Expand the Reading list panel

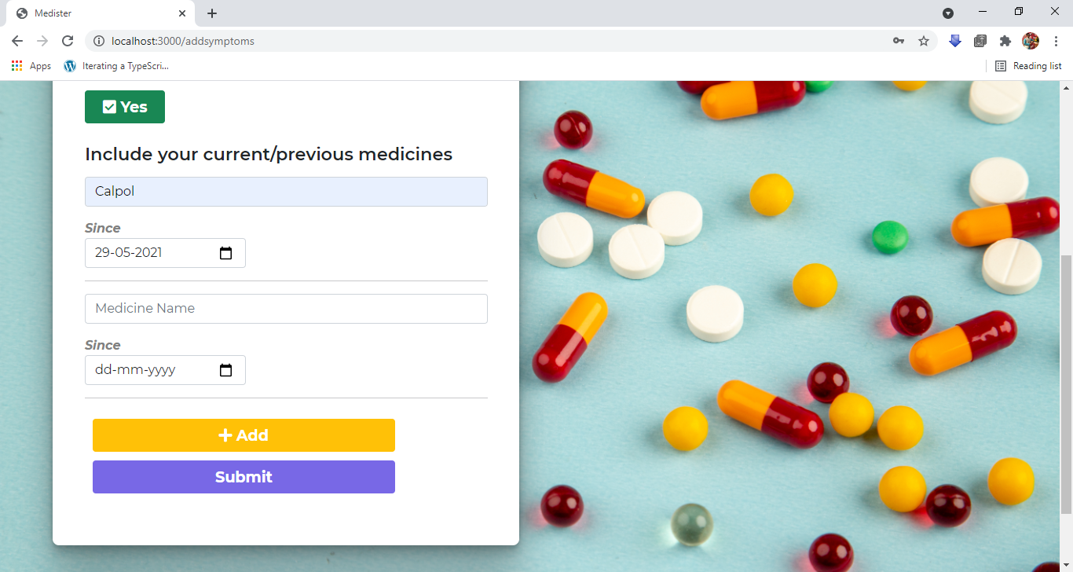click(1029, 66)
